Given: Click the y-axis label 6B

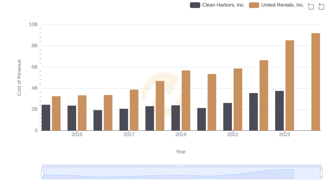Looking at the screenshot, I should tap(35, 67).
